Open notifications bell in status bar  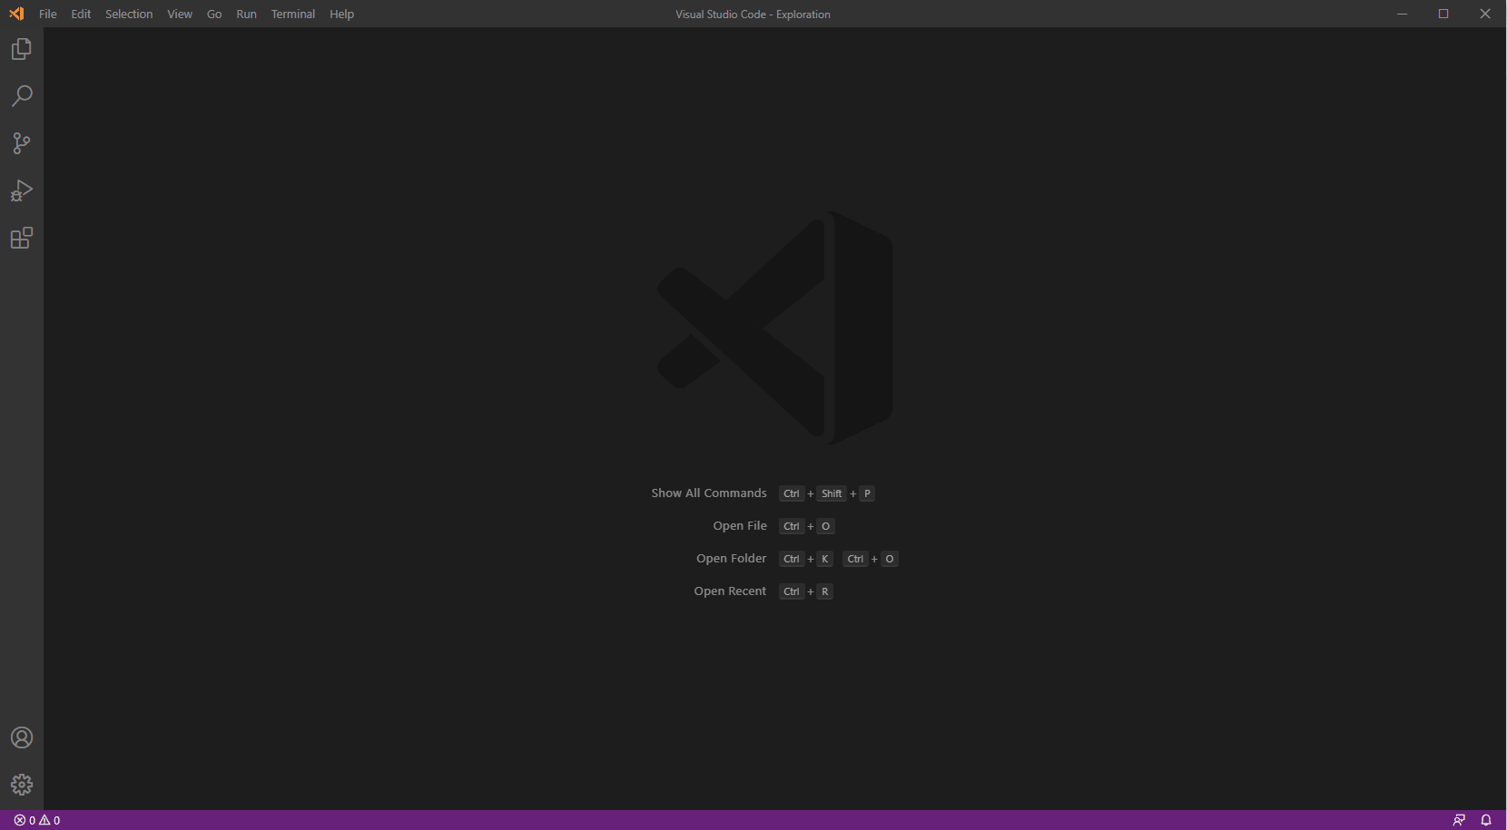tap(1486, 820)
